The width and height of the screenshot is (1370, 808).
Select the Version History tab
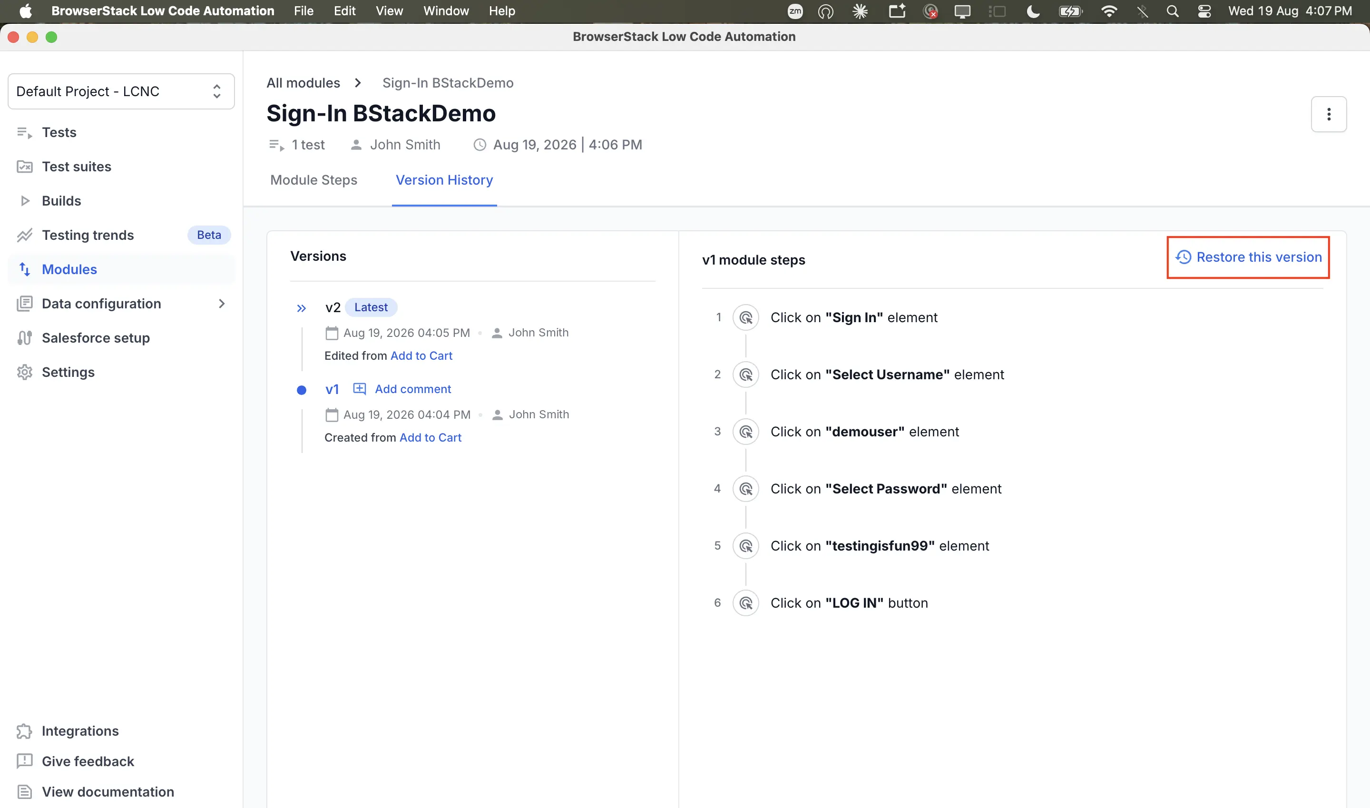[444, 180]
